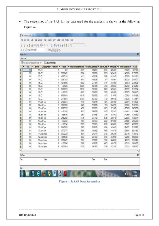Select the Project tab in Process Flow
The height and width of the screenshot is (226, 159).
click(23, 59)
